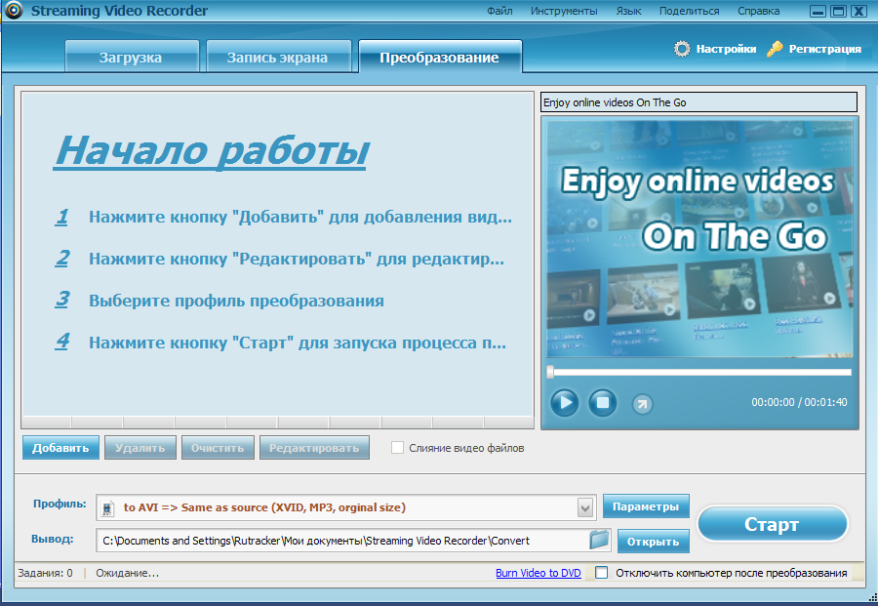Open the Язык language menu

tap(629, 11)
